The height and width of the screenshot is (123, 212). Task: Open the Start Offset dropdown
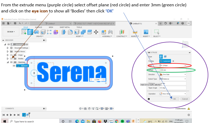pos(173,65)
